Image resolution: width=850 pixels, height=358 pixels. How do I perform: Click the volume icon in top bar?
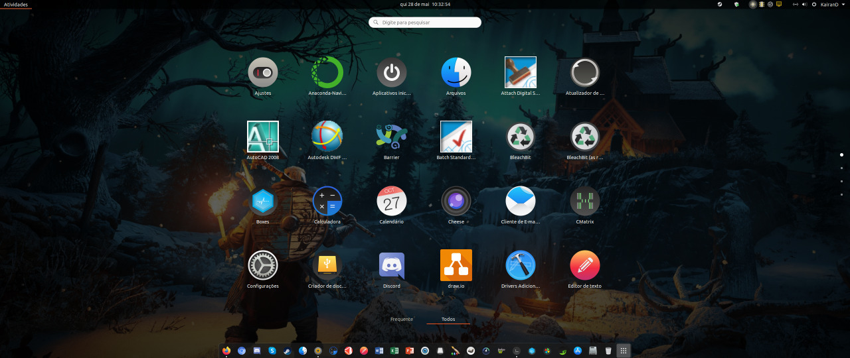click(x=804, y=5)
